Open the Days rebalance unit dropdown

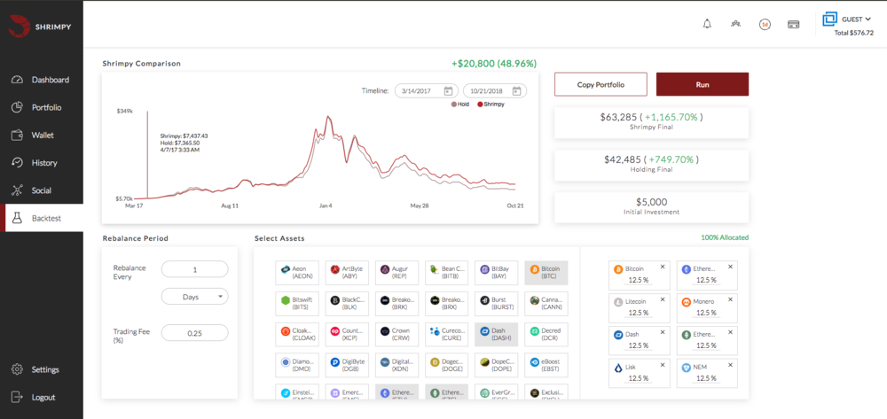(194, 297)
